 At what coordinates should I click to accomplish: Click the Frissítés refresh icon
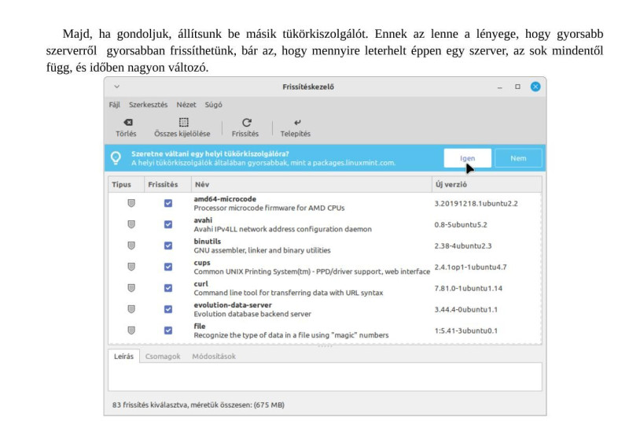click(246, 122)
